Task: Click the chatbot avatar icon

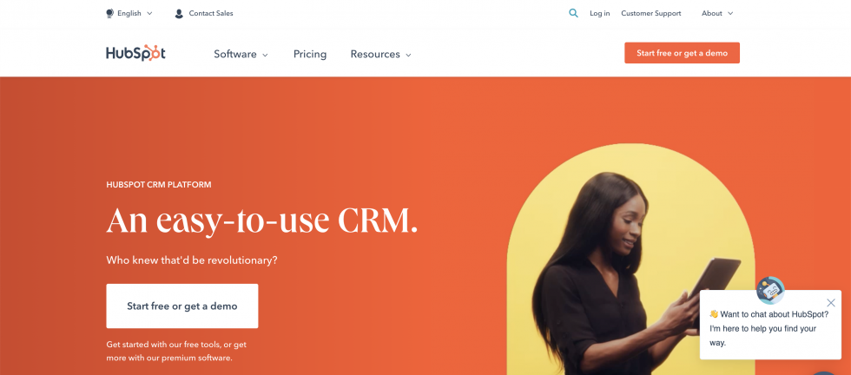Action: point(770,290)
